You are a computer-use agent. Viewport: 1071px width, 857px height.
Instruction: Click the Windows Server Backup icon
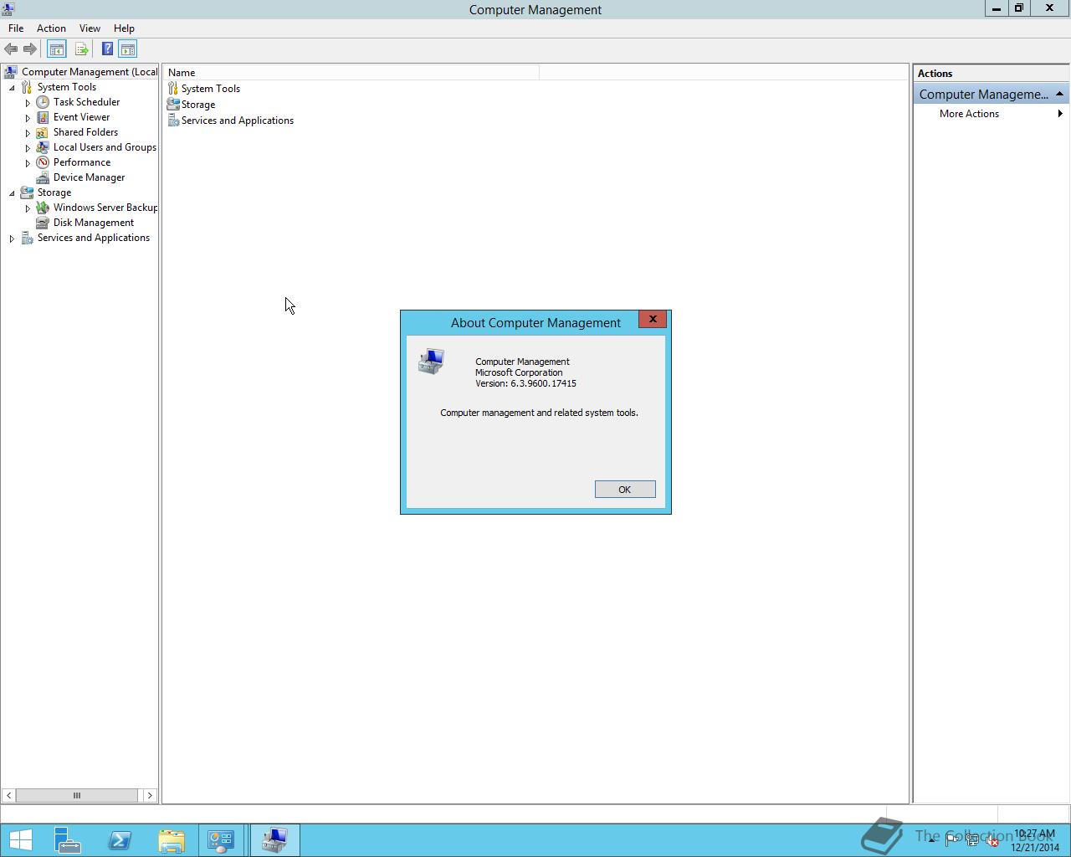tap(43, 208)
